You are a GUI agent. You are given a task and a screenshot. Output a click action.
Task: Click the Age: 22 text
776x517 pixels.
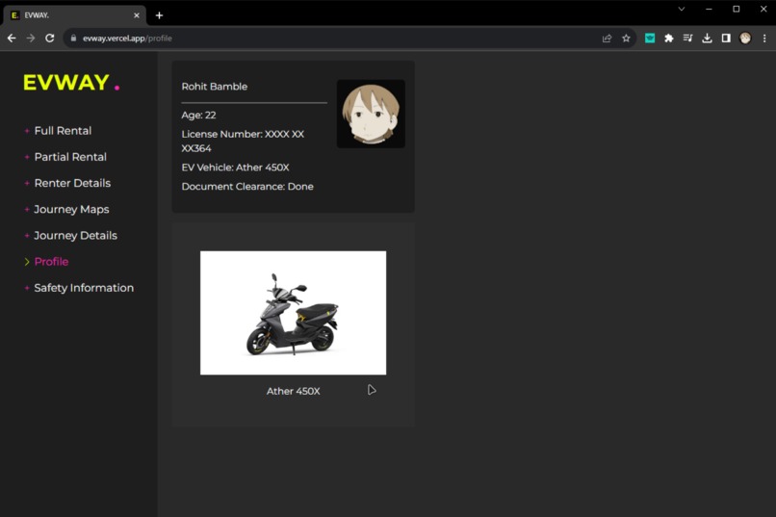coord(198,116)
